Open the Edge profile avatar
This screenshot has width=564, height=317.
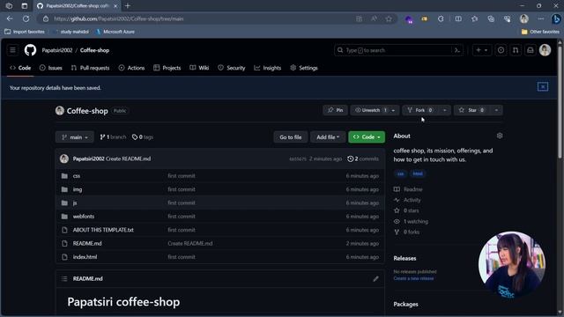[x=524, y=18]
